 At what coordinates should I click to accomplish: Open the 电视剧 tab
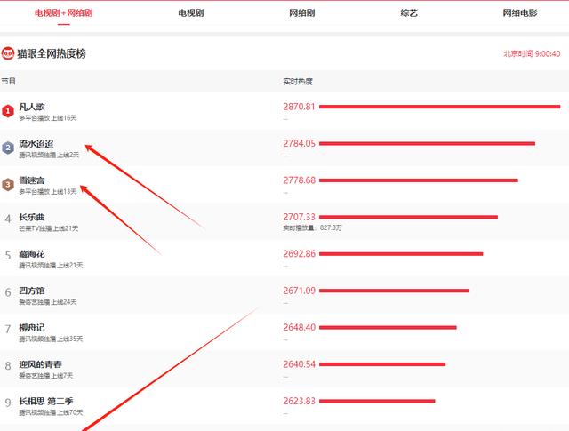191,13
